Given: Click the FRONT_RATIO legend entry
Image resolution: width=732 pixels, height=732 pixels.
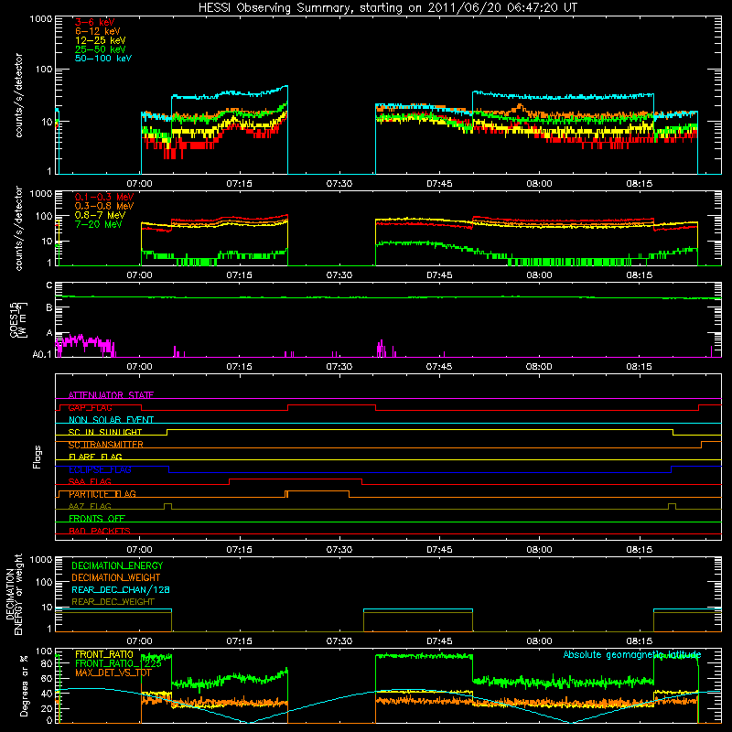Looking at the screenshot, I should coord(104,654).
